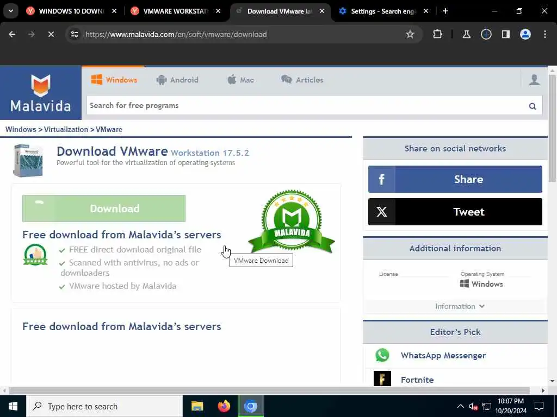Close the Settings tab
This screenshot has width=557, height=417.
coord(426,11)
